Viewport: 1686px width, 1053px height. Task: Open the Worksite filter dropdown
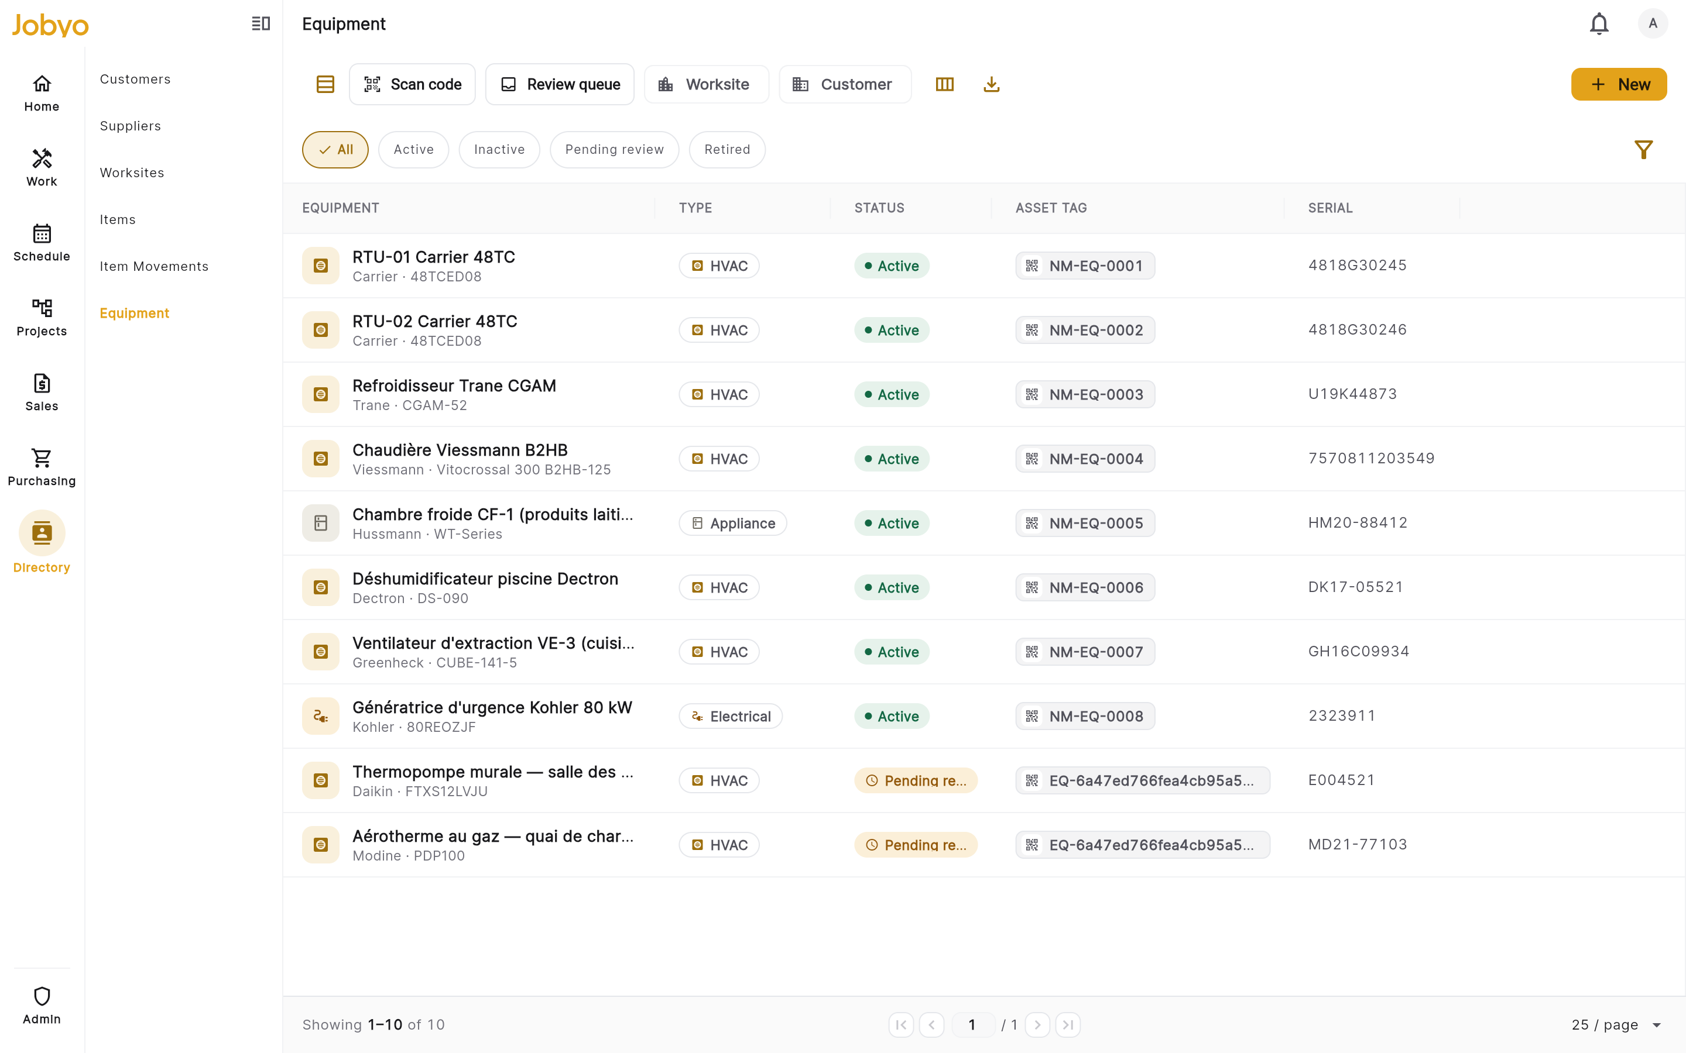click(x=707, y=84)
